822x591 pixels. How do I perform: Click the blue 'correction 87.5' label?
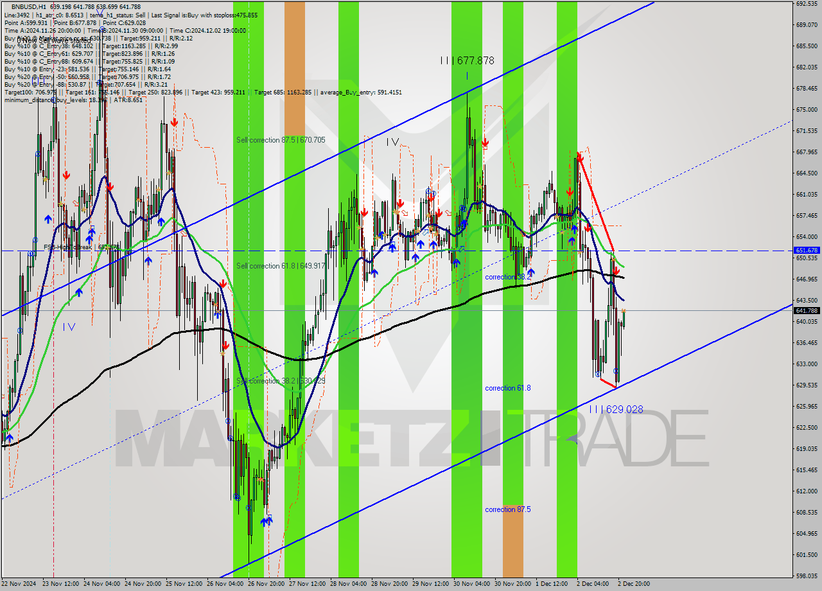click(507, 509)
